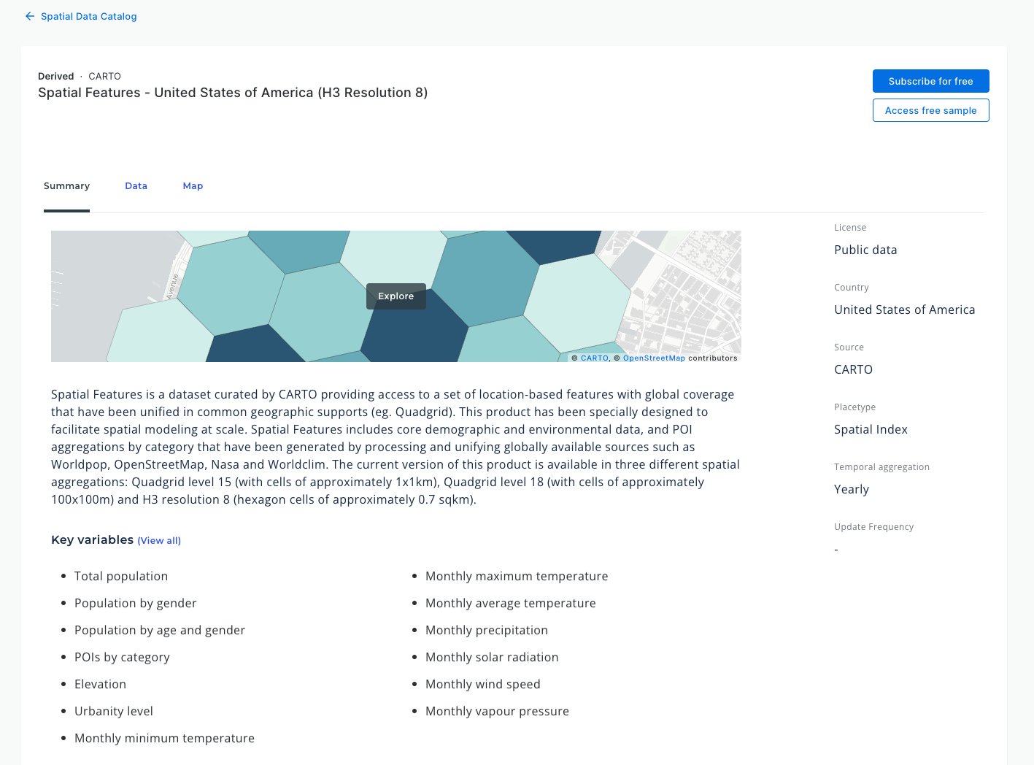Screen dimensions: 1034x765
Task: Switch to the Data tab
Action: coord(136,185)
